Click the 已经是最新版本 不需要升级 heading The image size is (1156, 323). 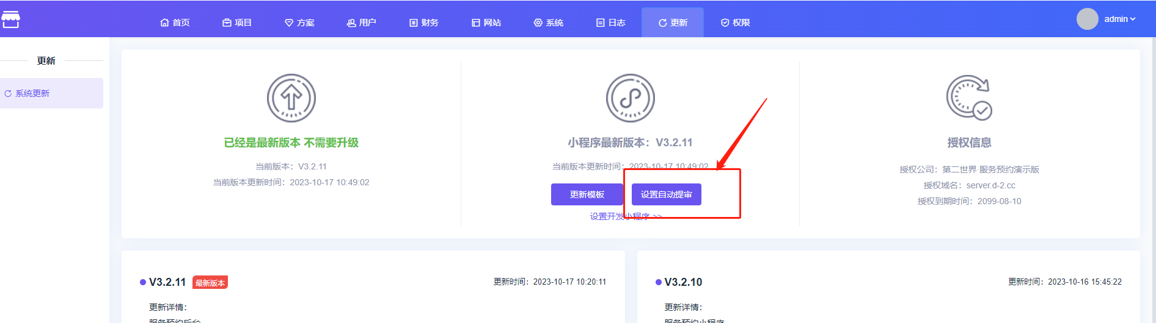coord(291,143)
